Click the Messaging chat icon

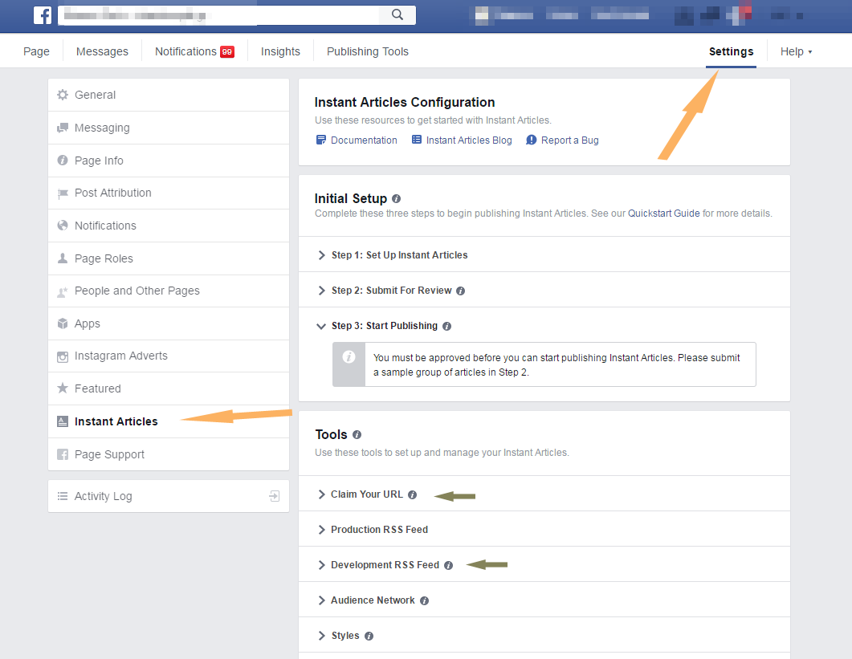coord(63,128)
